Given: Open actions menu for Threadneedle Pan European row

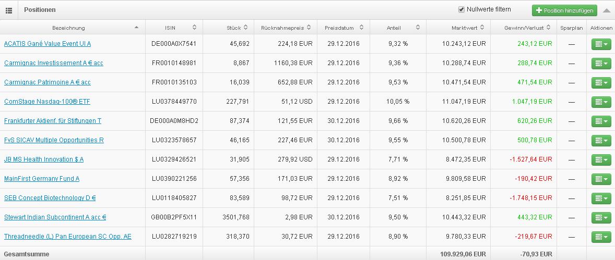Looking at the screenshot, I should coord(601,237).
